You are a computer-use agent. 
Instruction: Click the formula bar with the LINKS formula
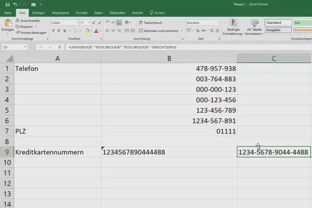click(189, 47)
